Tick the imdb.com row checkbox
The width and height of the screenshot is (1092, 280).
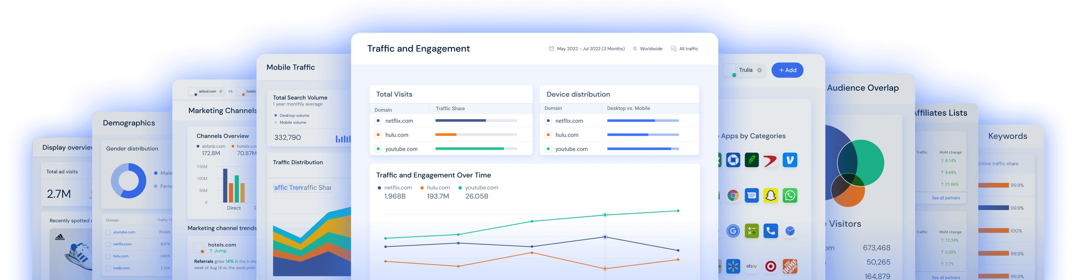point(108,268)
